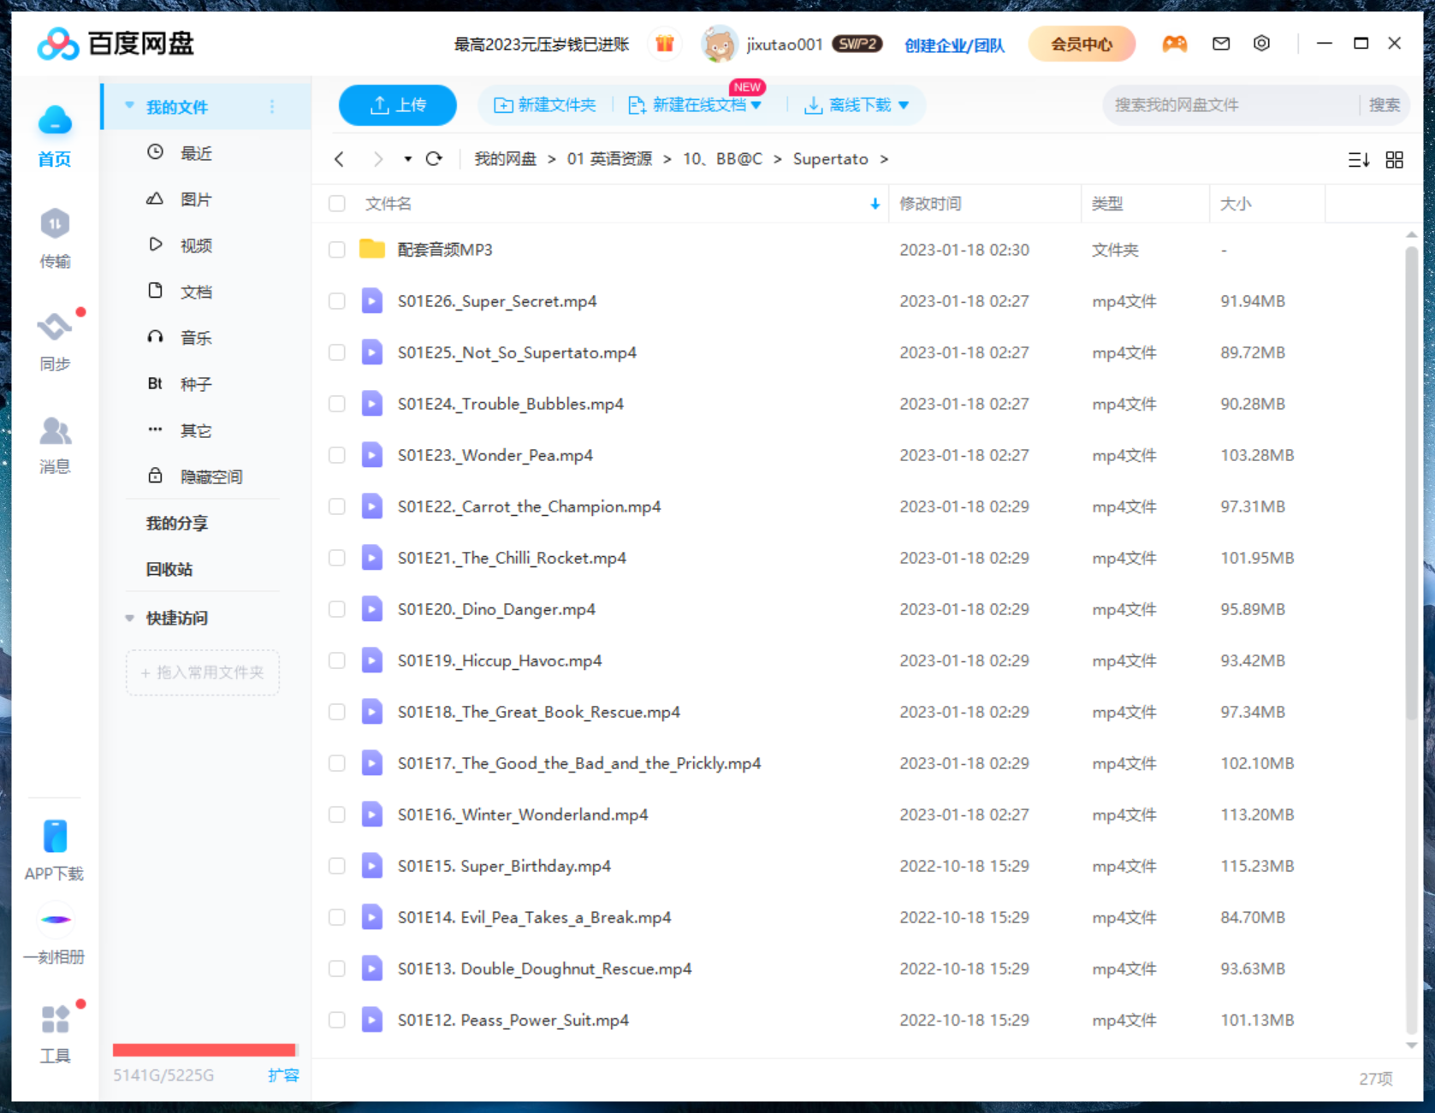Click the 搜索 search button
This screenshot has width=1435, height=1113.
tap(1384, 104)
